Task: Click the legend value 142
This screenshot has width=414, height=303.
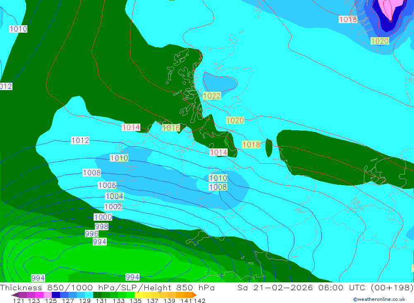Action: coord(200,301)
